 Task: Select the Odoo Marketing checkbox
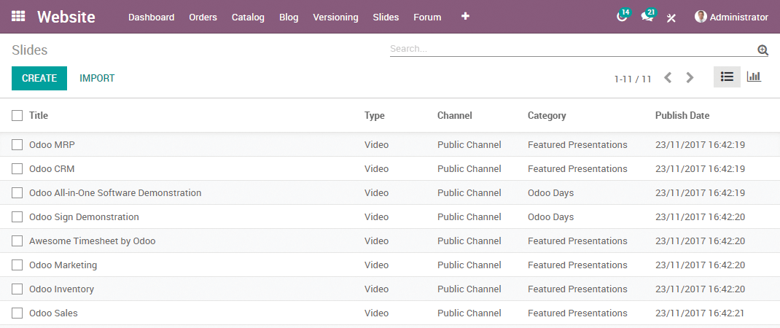click(17, 265)
